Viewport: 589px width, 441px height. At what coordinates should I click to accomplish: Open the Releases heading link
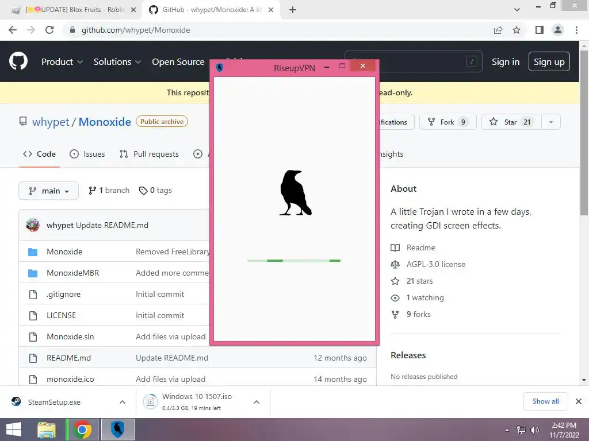(x=408, y=355)
